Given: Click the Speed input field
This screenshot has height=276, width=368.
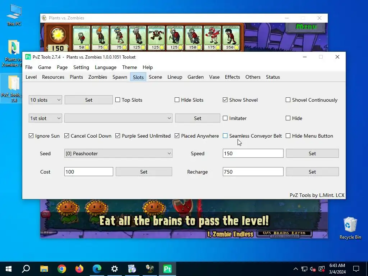Looking at the screenshot, I should (x=253, y=153).
